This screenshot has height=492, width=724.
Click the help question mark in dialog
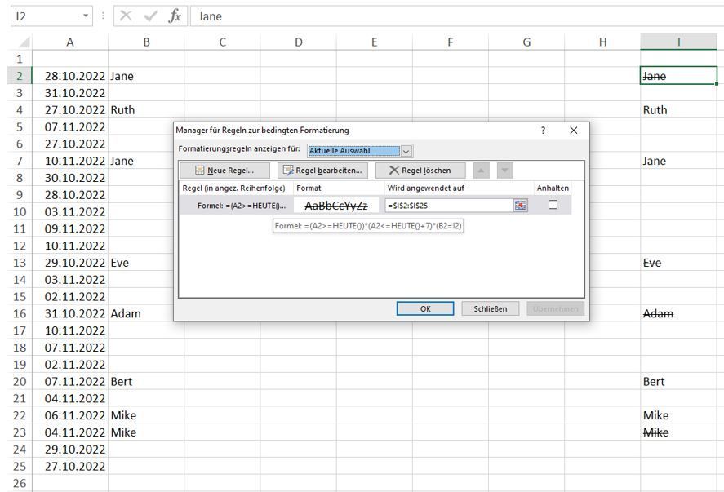543,131
